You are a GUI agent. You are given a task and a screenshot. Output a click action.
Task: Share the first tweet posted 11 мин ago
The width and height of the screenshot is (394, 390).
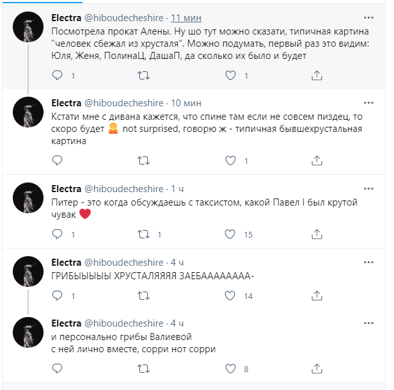[317, 76]
